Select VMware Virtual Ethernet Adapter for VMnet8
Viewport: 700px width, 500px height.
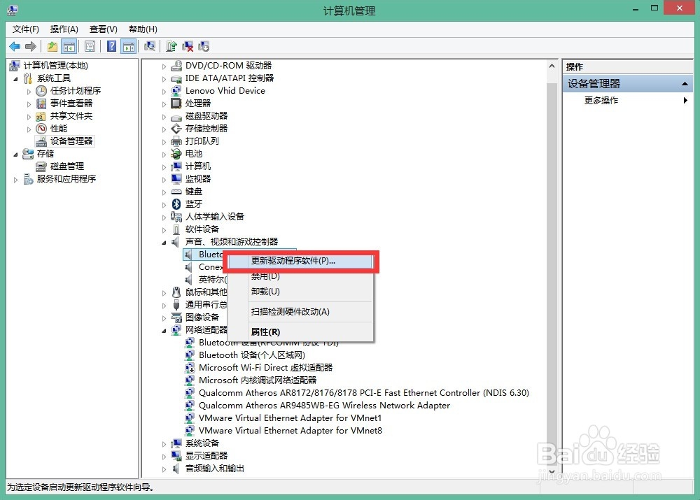(290, 430)
